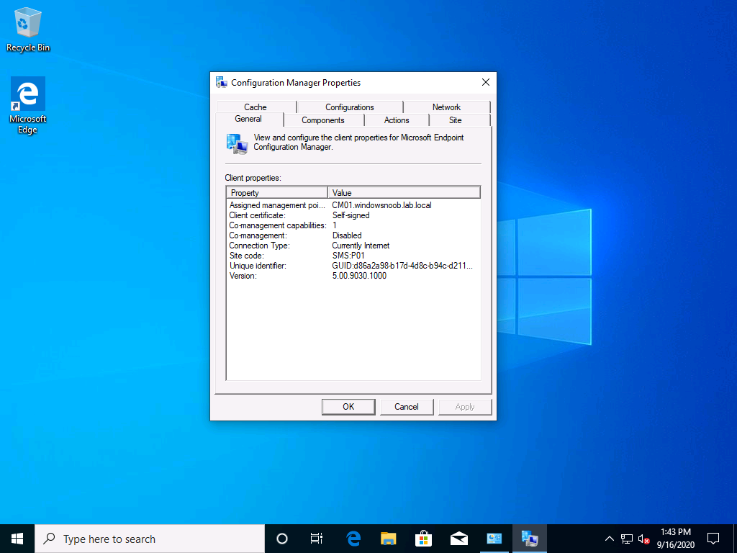Click the Cancel button

click(x=407, y=407)
